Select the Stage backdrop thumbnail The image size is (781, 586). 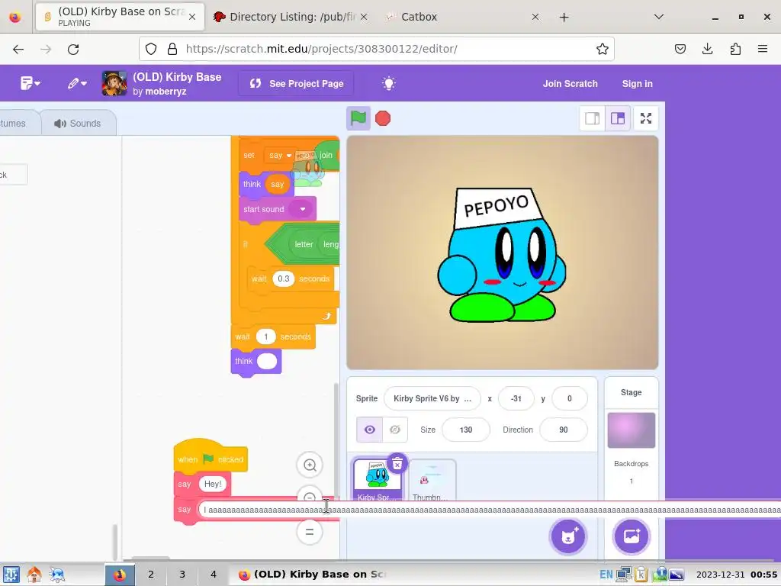pos(631,430)
